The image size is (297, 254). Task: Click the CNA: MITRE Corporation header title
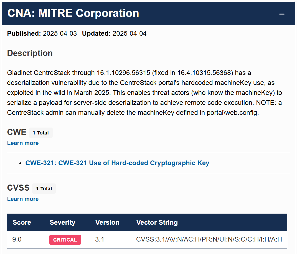(73, 13)
